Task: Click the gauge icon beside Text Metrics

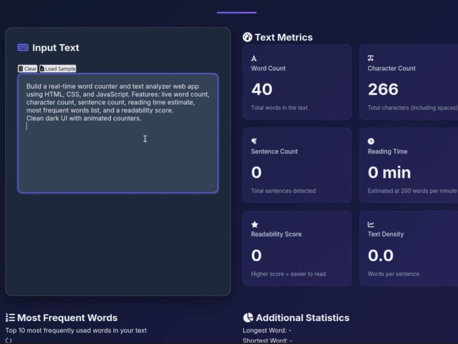Action: click(x=247, y=37)
